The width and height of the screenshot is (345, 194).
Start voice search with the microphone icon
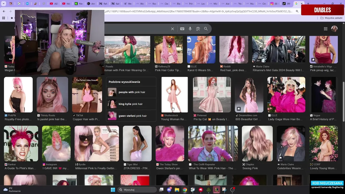pyautogui.click(x=190, y=29)
